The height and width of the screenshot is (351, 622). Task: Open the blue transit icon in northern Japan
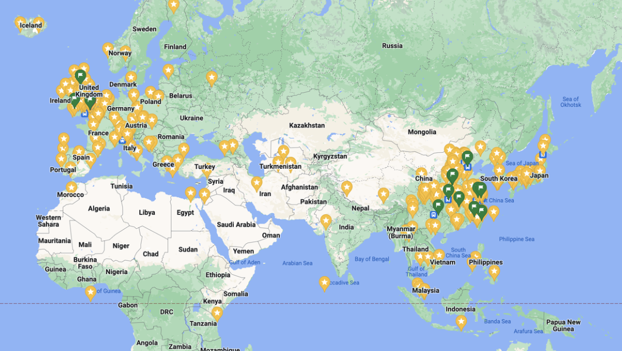pos(543,154)
